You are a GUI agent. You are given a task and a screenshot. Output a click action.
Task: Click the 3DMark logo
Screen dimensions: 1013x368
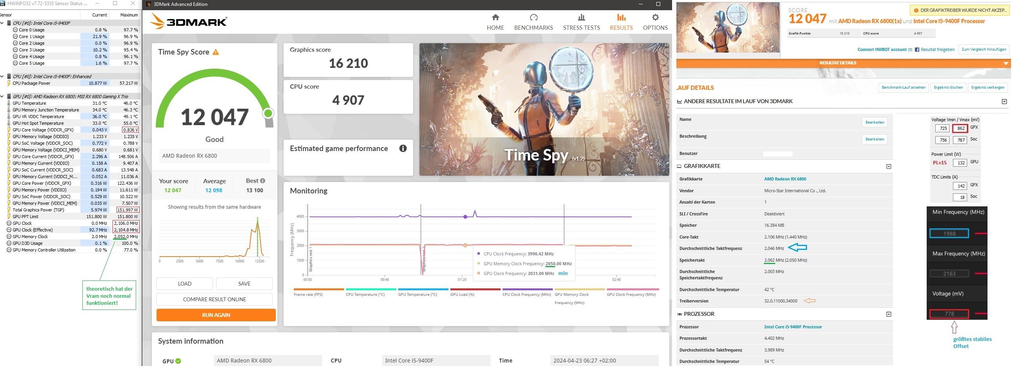(189, 21)
